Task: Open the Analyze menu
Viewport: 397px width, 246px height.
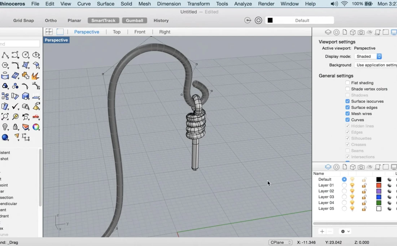Action: (243, 4)
